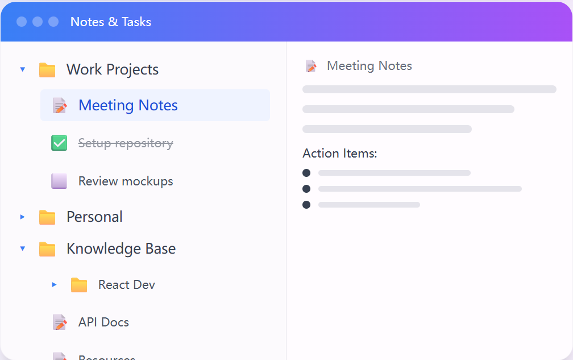Image resolution: width=573 pixels, height=360 pixels.
Task: Click the note icon in the Meeting Notes header
Action: click(x=311, y=66)
